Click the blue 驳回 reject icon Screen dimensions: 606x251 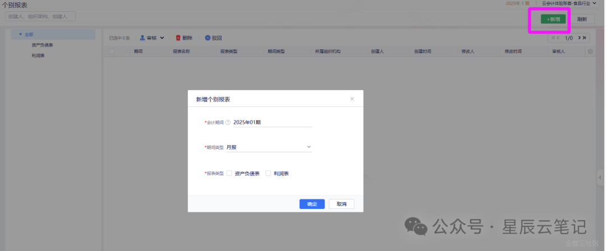208,38
